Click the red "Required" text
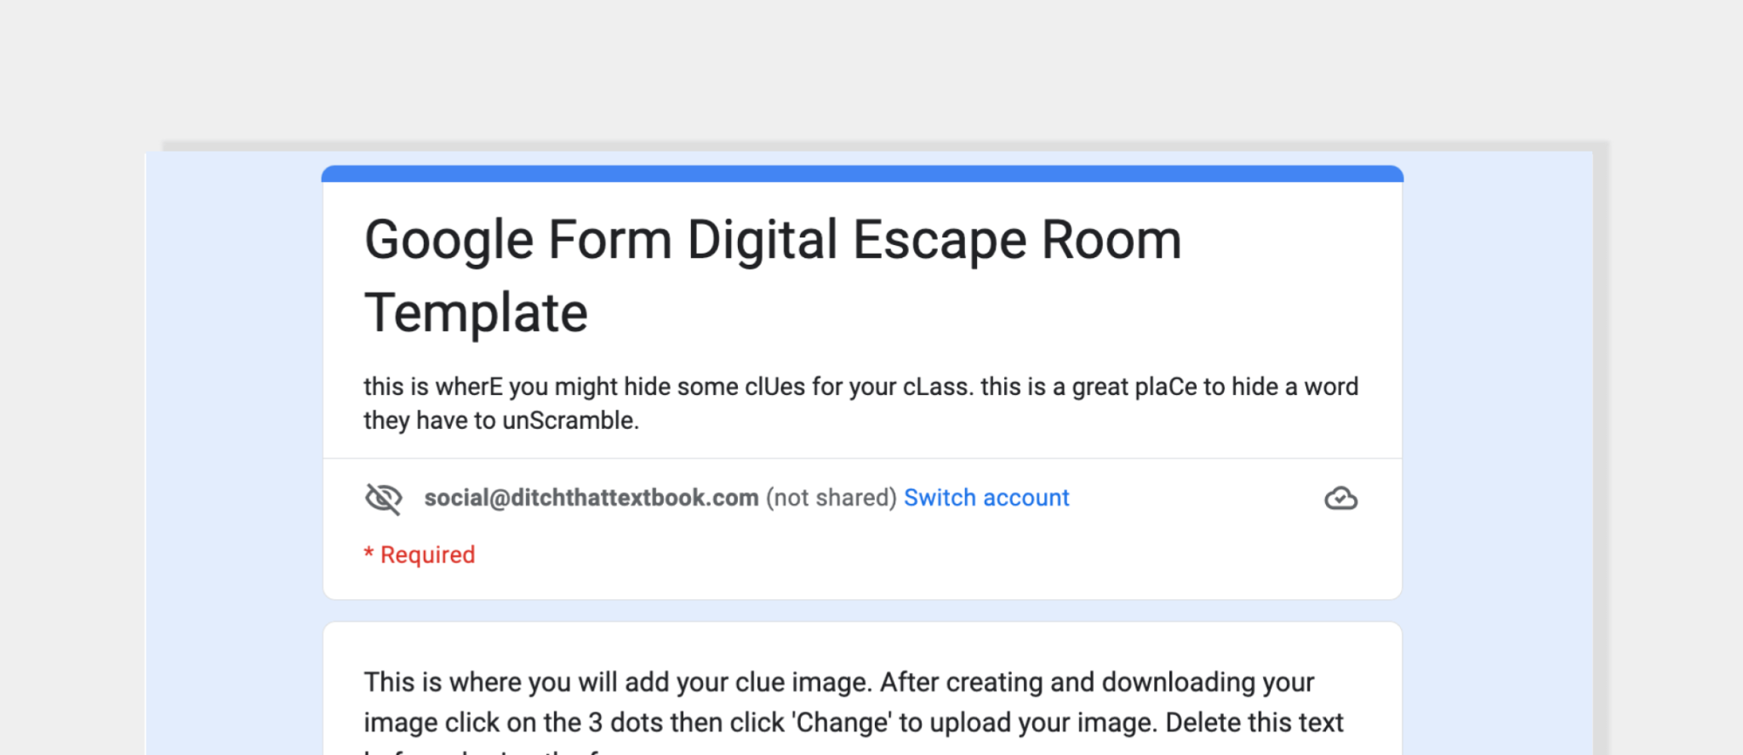The height and width of the screenshot is (755, 1743). pos(427,555)
